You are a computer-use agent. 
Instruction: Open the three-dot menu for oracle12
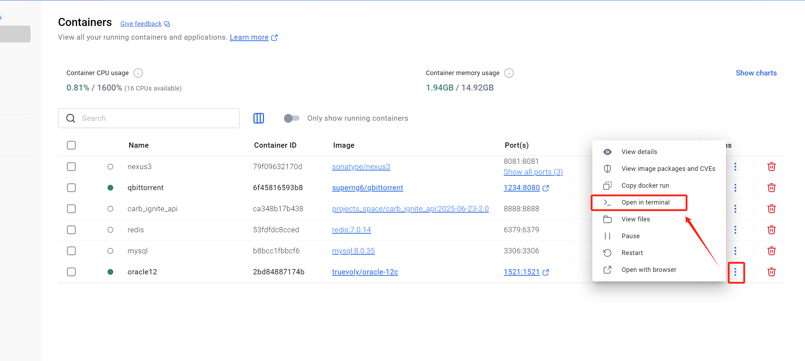735,272
